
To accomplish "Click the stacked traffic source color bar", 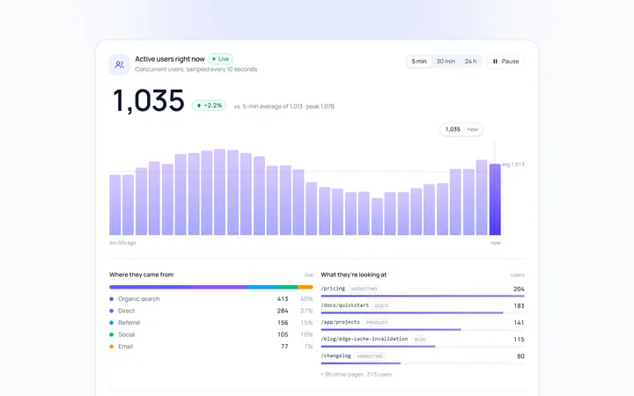I will pos(211,287).
